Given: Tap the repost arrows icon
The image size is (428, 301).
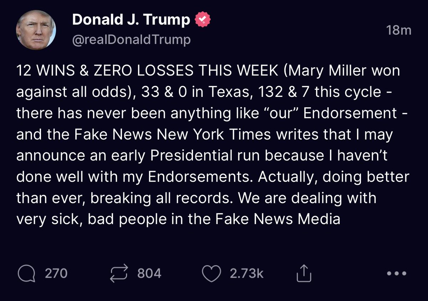Looking at the screenshot, I should click(x=119, y=274).
